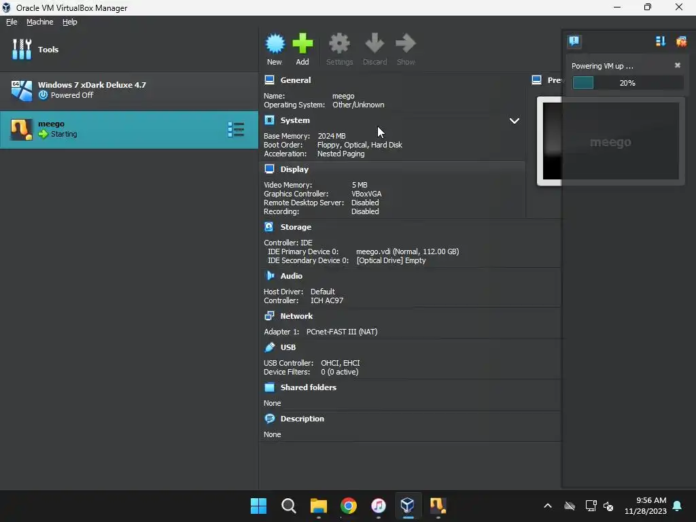Click the Network section header
696x522 pixels.
(296, 316)
